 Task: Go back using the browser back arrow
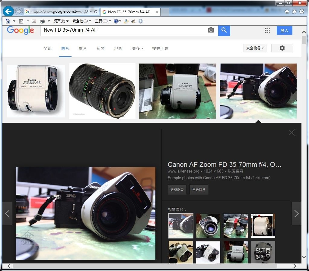(x=8, y=11)
